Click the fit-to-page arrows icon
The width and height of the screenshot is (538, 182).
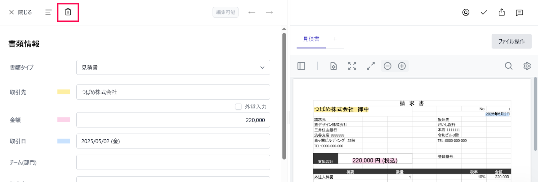(352, 66)
